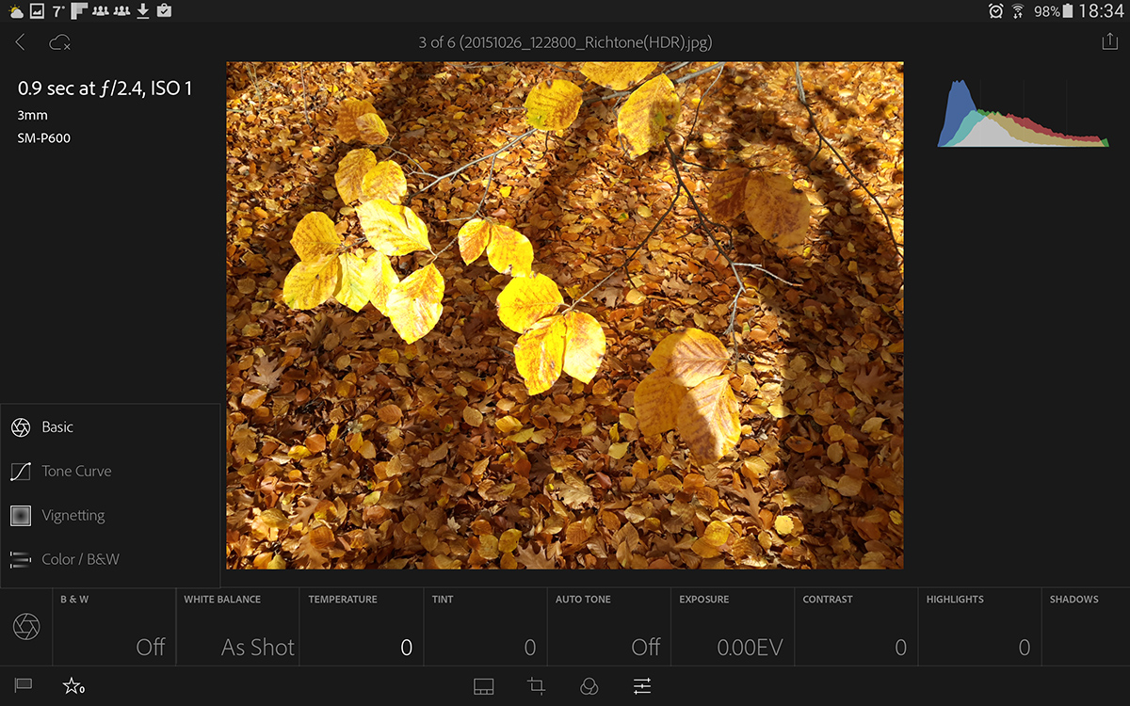The image size is (1130, 706).
Task: Tap the 'SM-P600' camera model text
Action: tap(44, 138)
